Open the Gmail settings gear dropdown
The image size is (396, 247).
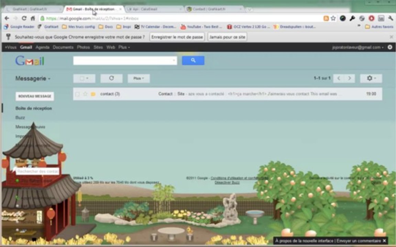(x=371, y=78)
